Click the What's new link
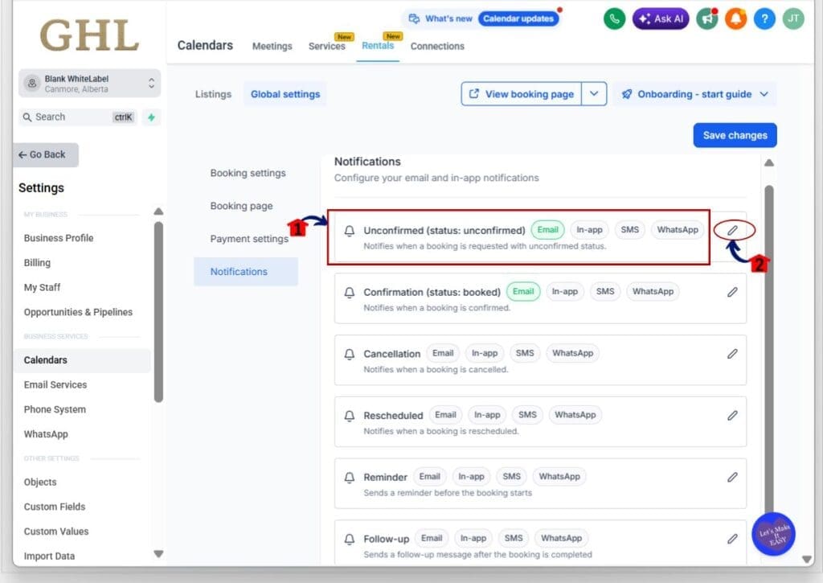The width and height of the screenshot is (823, 583). click(440, 19)
